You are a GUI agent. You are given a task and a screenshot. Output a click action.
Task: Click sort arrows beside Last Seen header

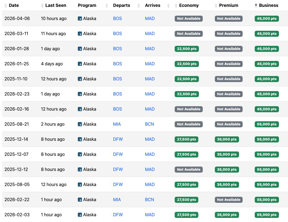42,6
